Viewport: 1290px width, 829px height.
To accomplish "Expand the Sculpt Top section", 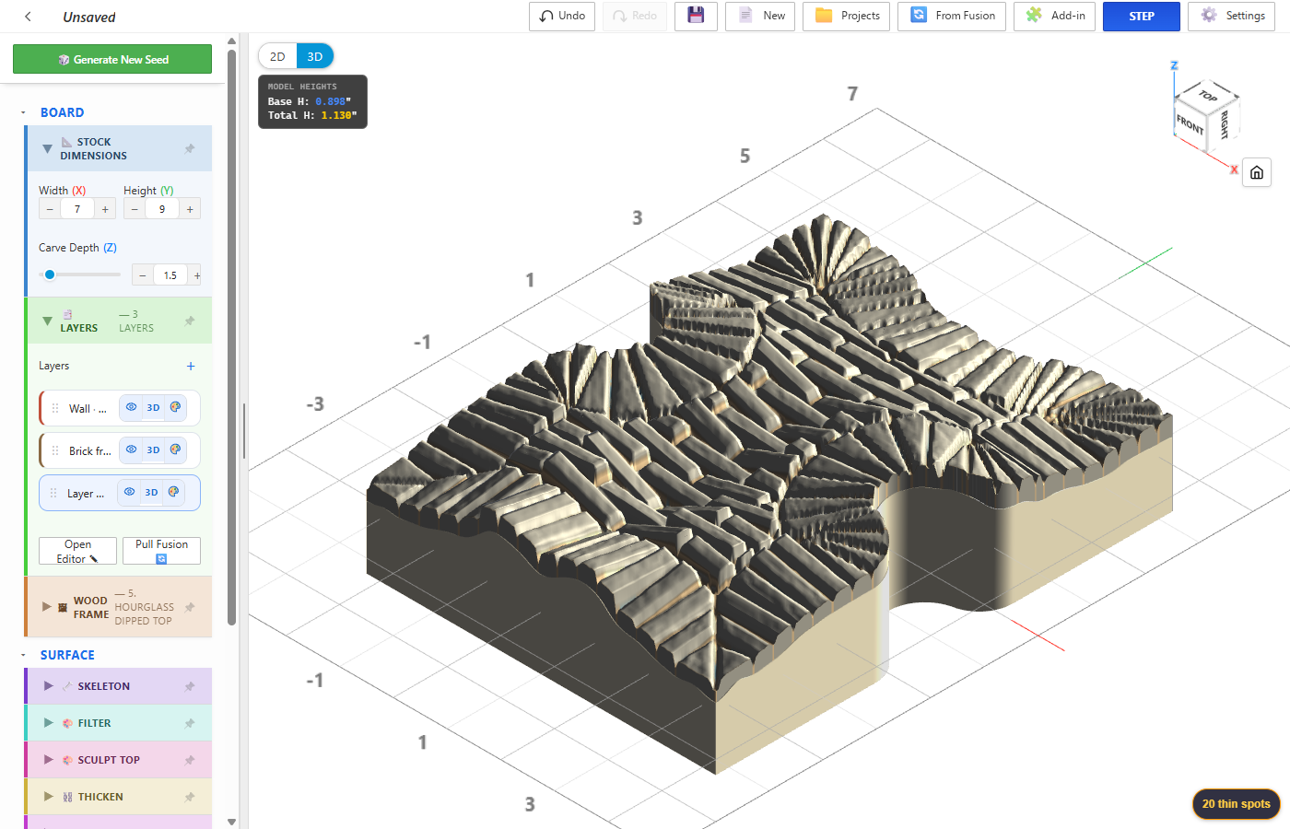I will point(49,760).
